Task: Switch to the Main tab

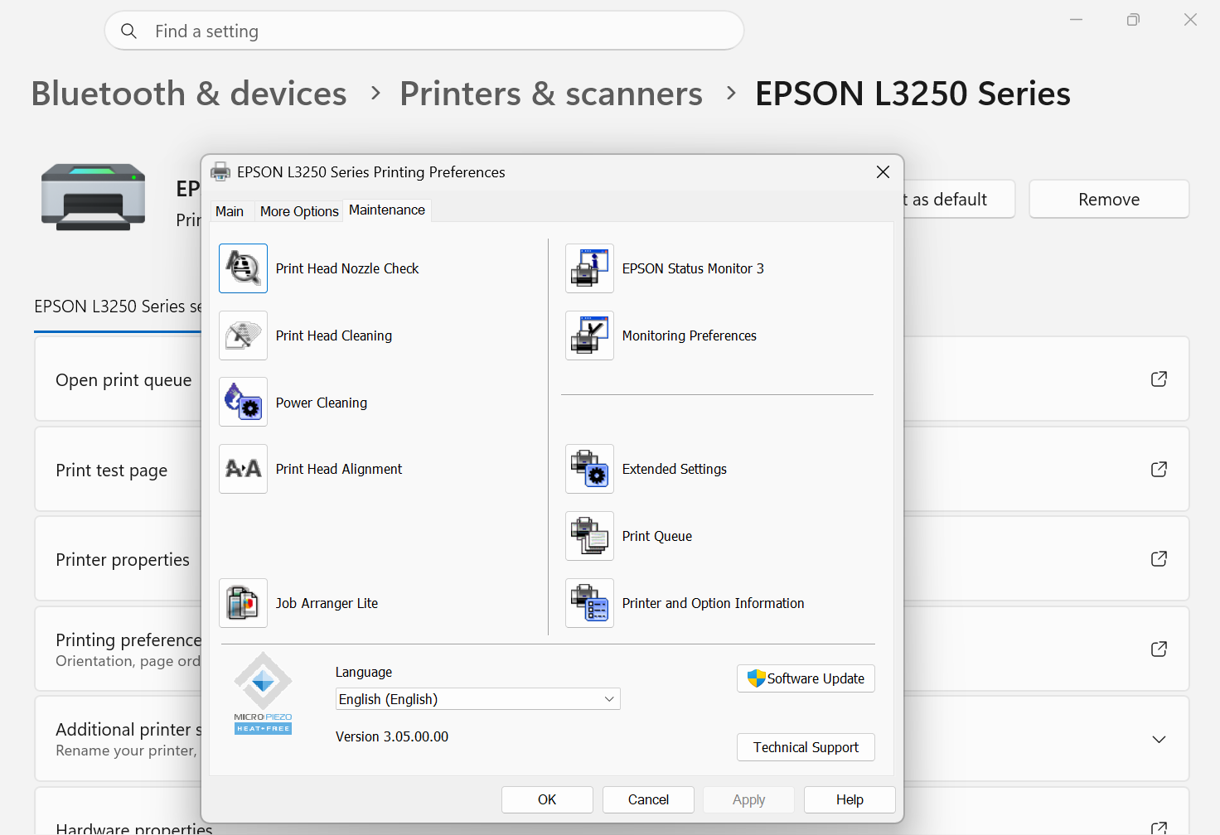Action: [x=230, y=211]
